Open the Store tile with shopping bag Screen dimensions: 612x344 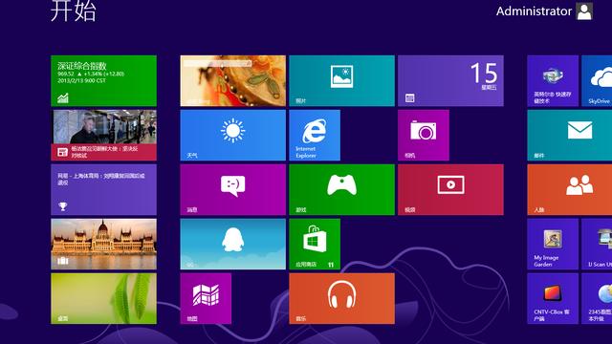(315, 244)
